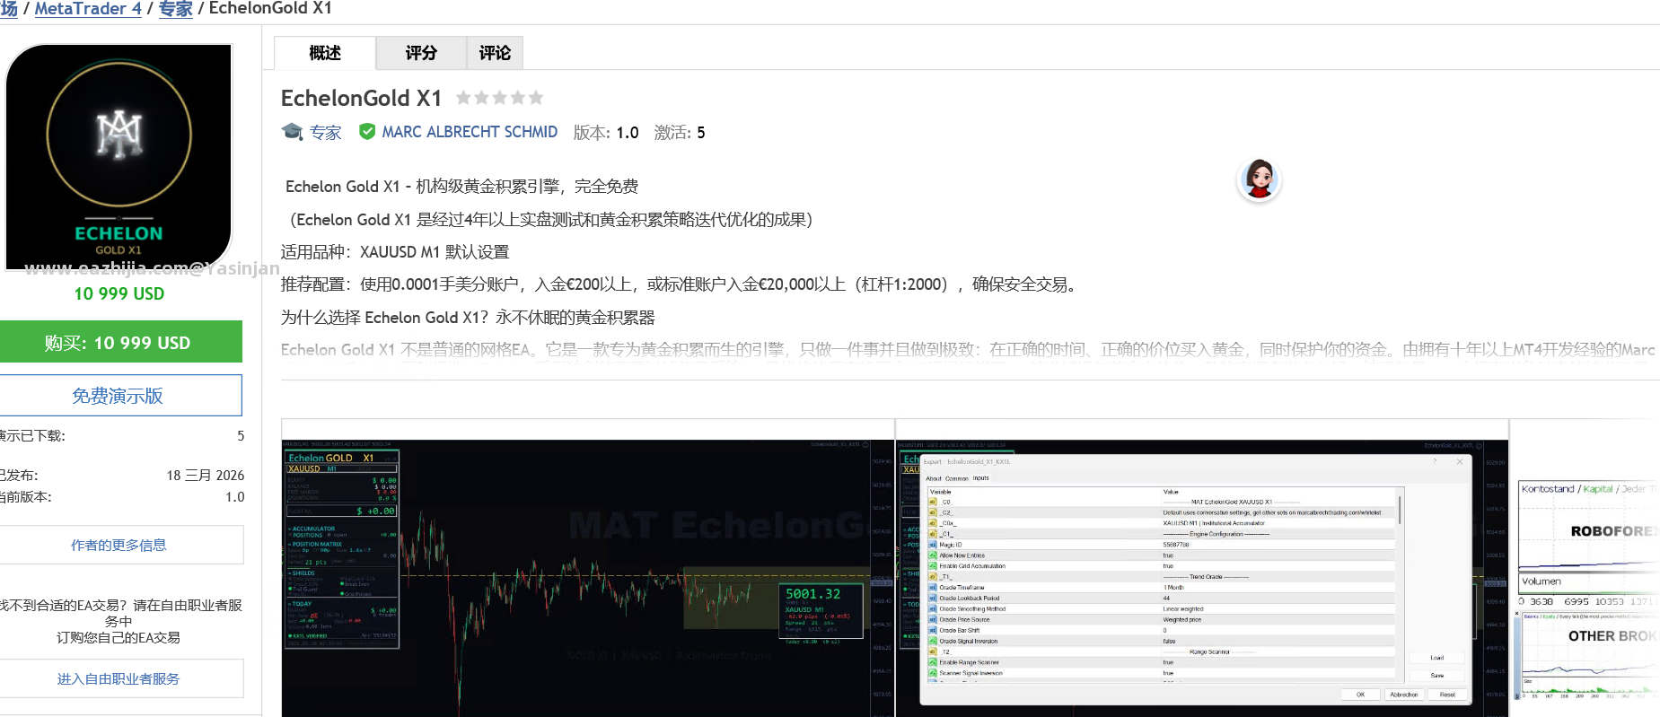
Task: Click the line starting with 推荐配置
Action: tap(679, 284)
